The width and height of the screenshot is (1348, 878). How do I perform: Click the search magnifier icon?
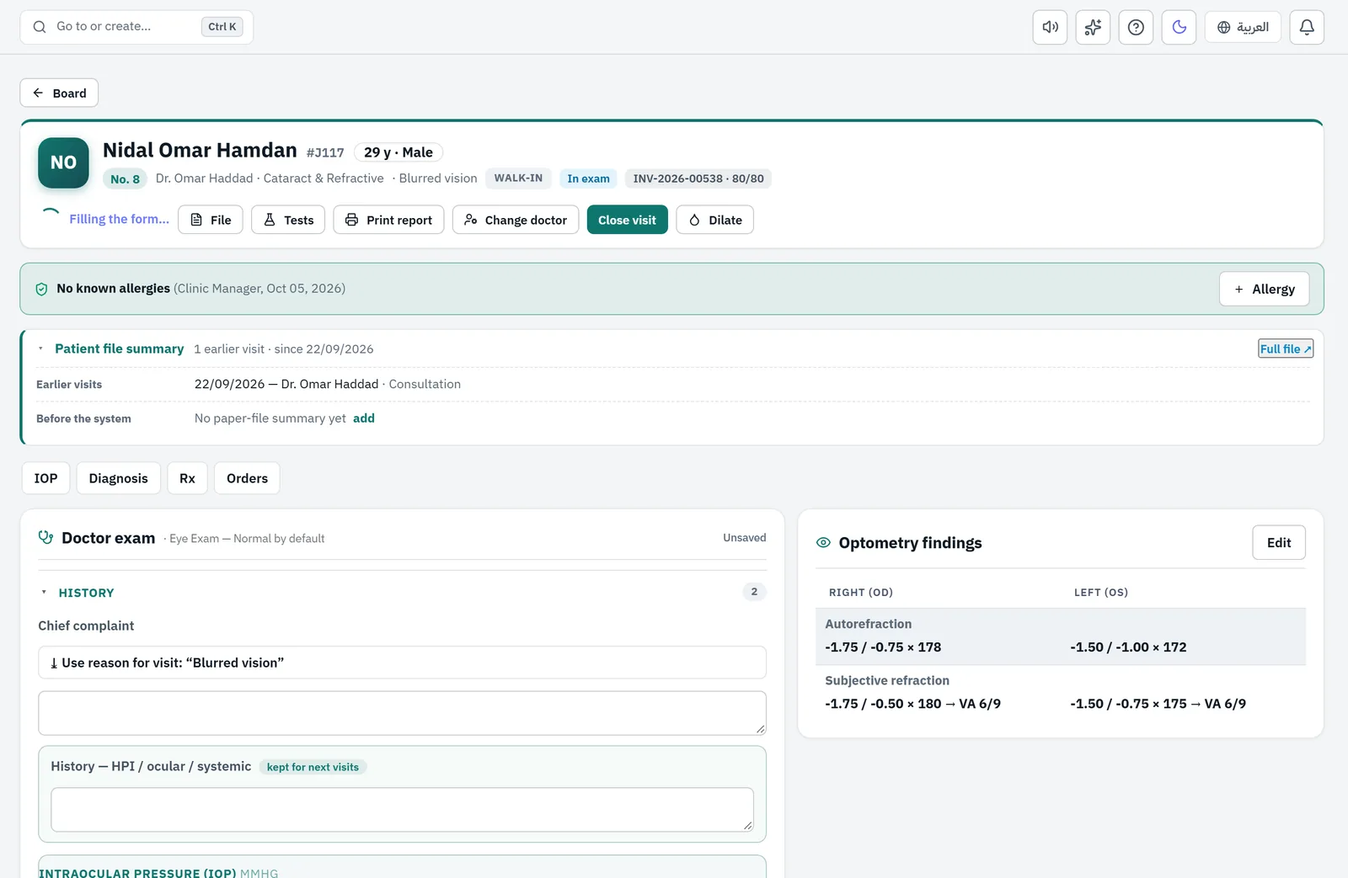click(40, 27)
